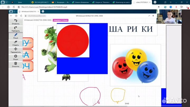Click the inner browser tab counter icon
This screenshot has width=190, height=107.
pyautogui.click(x=11, y=11)
